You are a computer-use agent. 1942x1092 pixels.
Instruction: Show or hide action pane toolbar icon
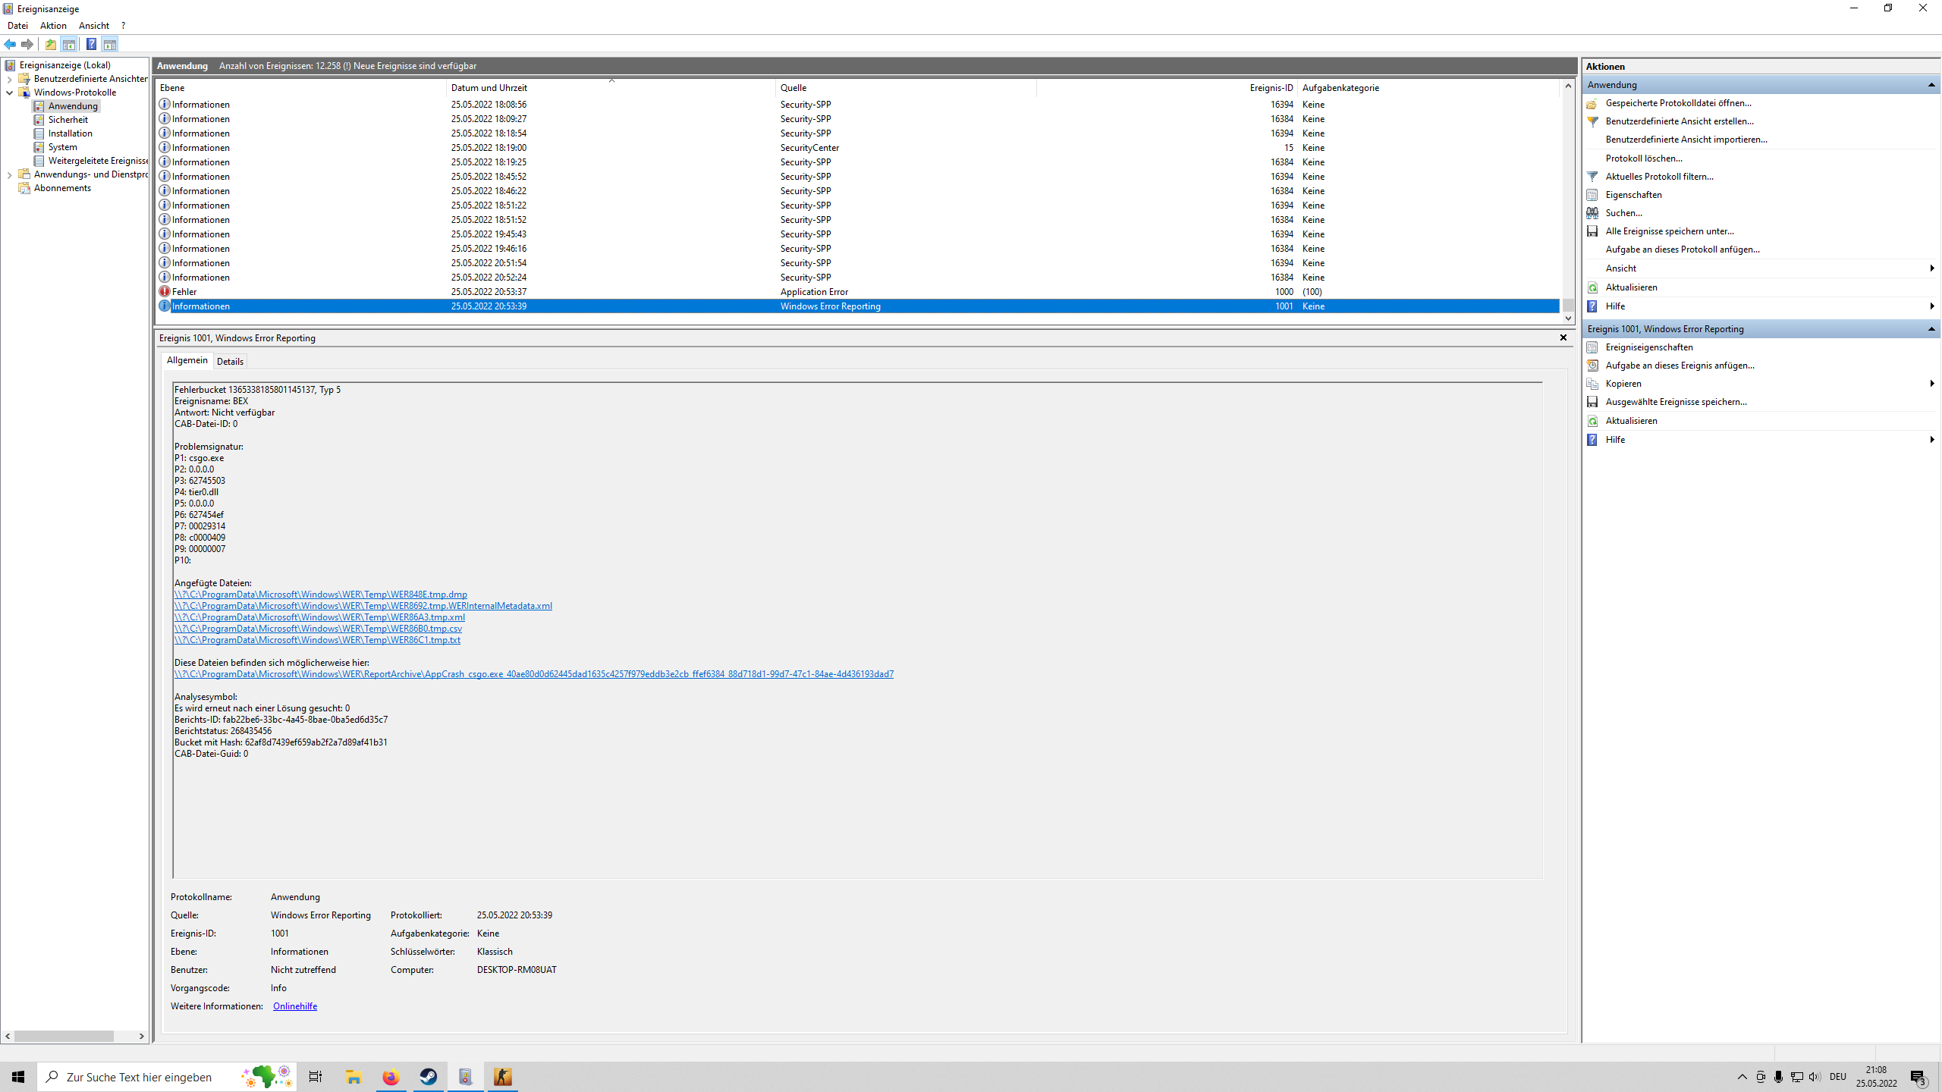coord(110,44)
